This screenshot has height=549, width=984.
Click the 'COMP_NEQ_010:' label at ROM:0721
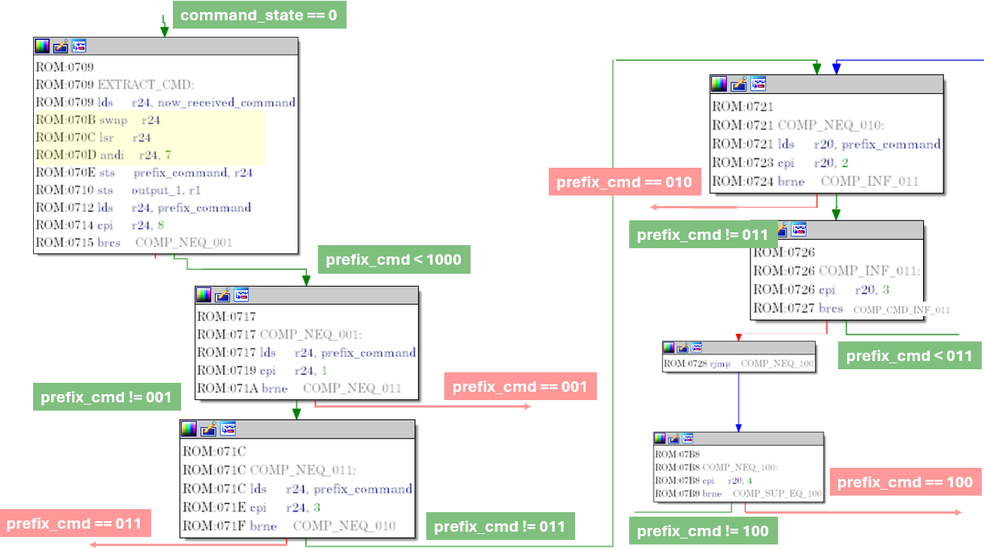point(831,126)
